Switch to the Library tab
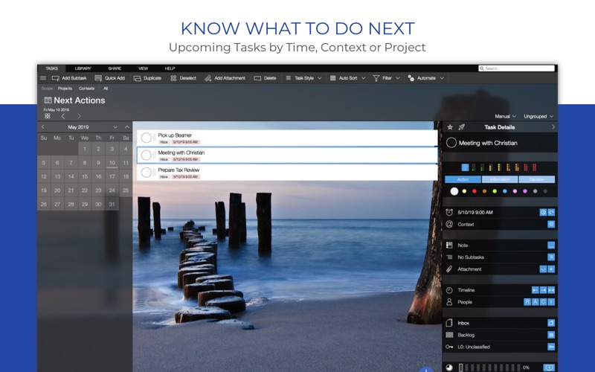The height and width of the screenshot is (372, 595). pyautogui.click(x=83, y=68)
